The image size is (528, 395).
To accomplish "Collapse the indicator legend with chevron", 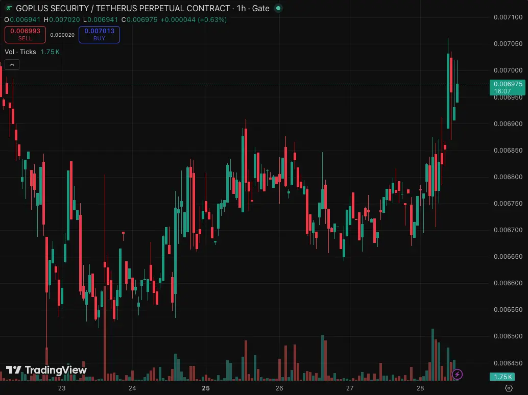I will click(12, 65).
